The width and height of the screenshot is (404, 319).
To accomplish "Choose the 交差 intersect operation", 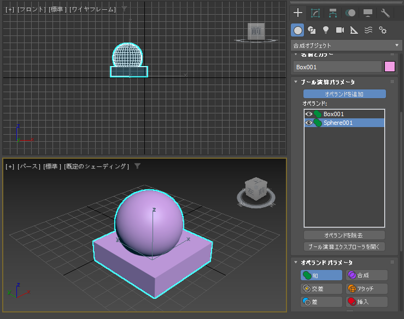I will 321,288.
